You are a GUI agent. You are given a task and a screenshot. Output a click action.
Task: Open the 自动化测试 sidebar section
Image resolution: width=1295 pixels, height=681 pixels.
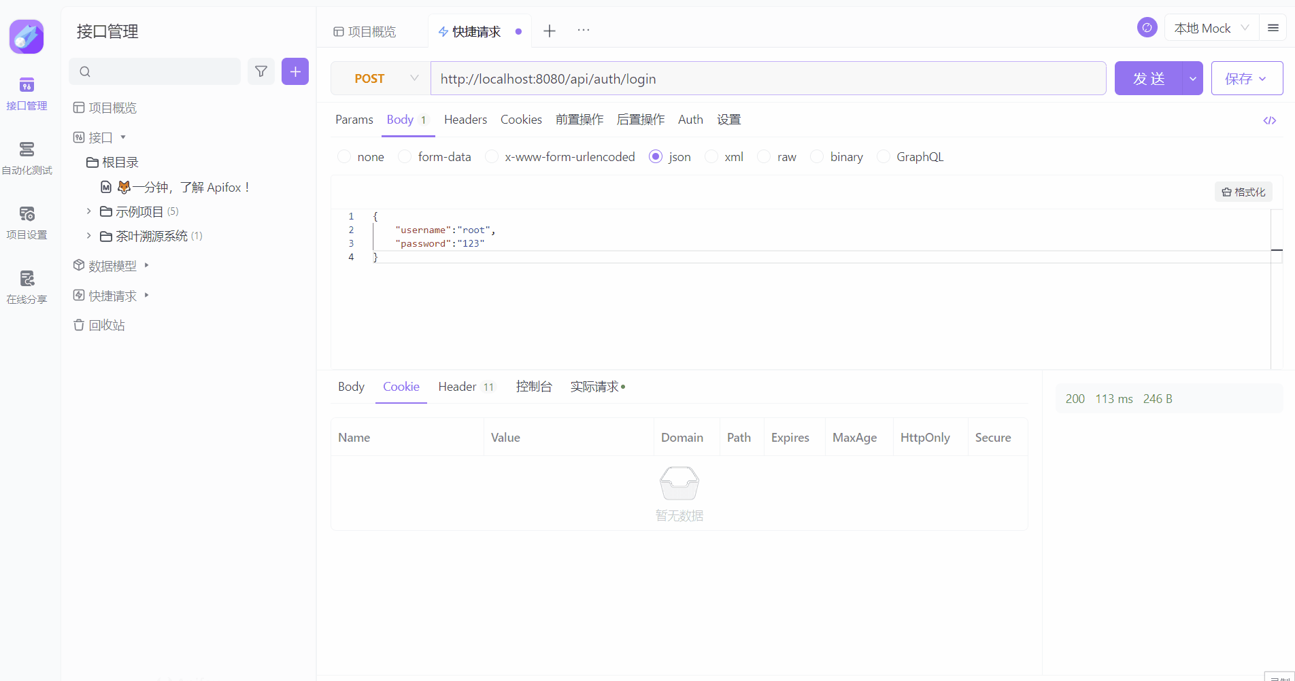27,158
